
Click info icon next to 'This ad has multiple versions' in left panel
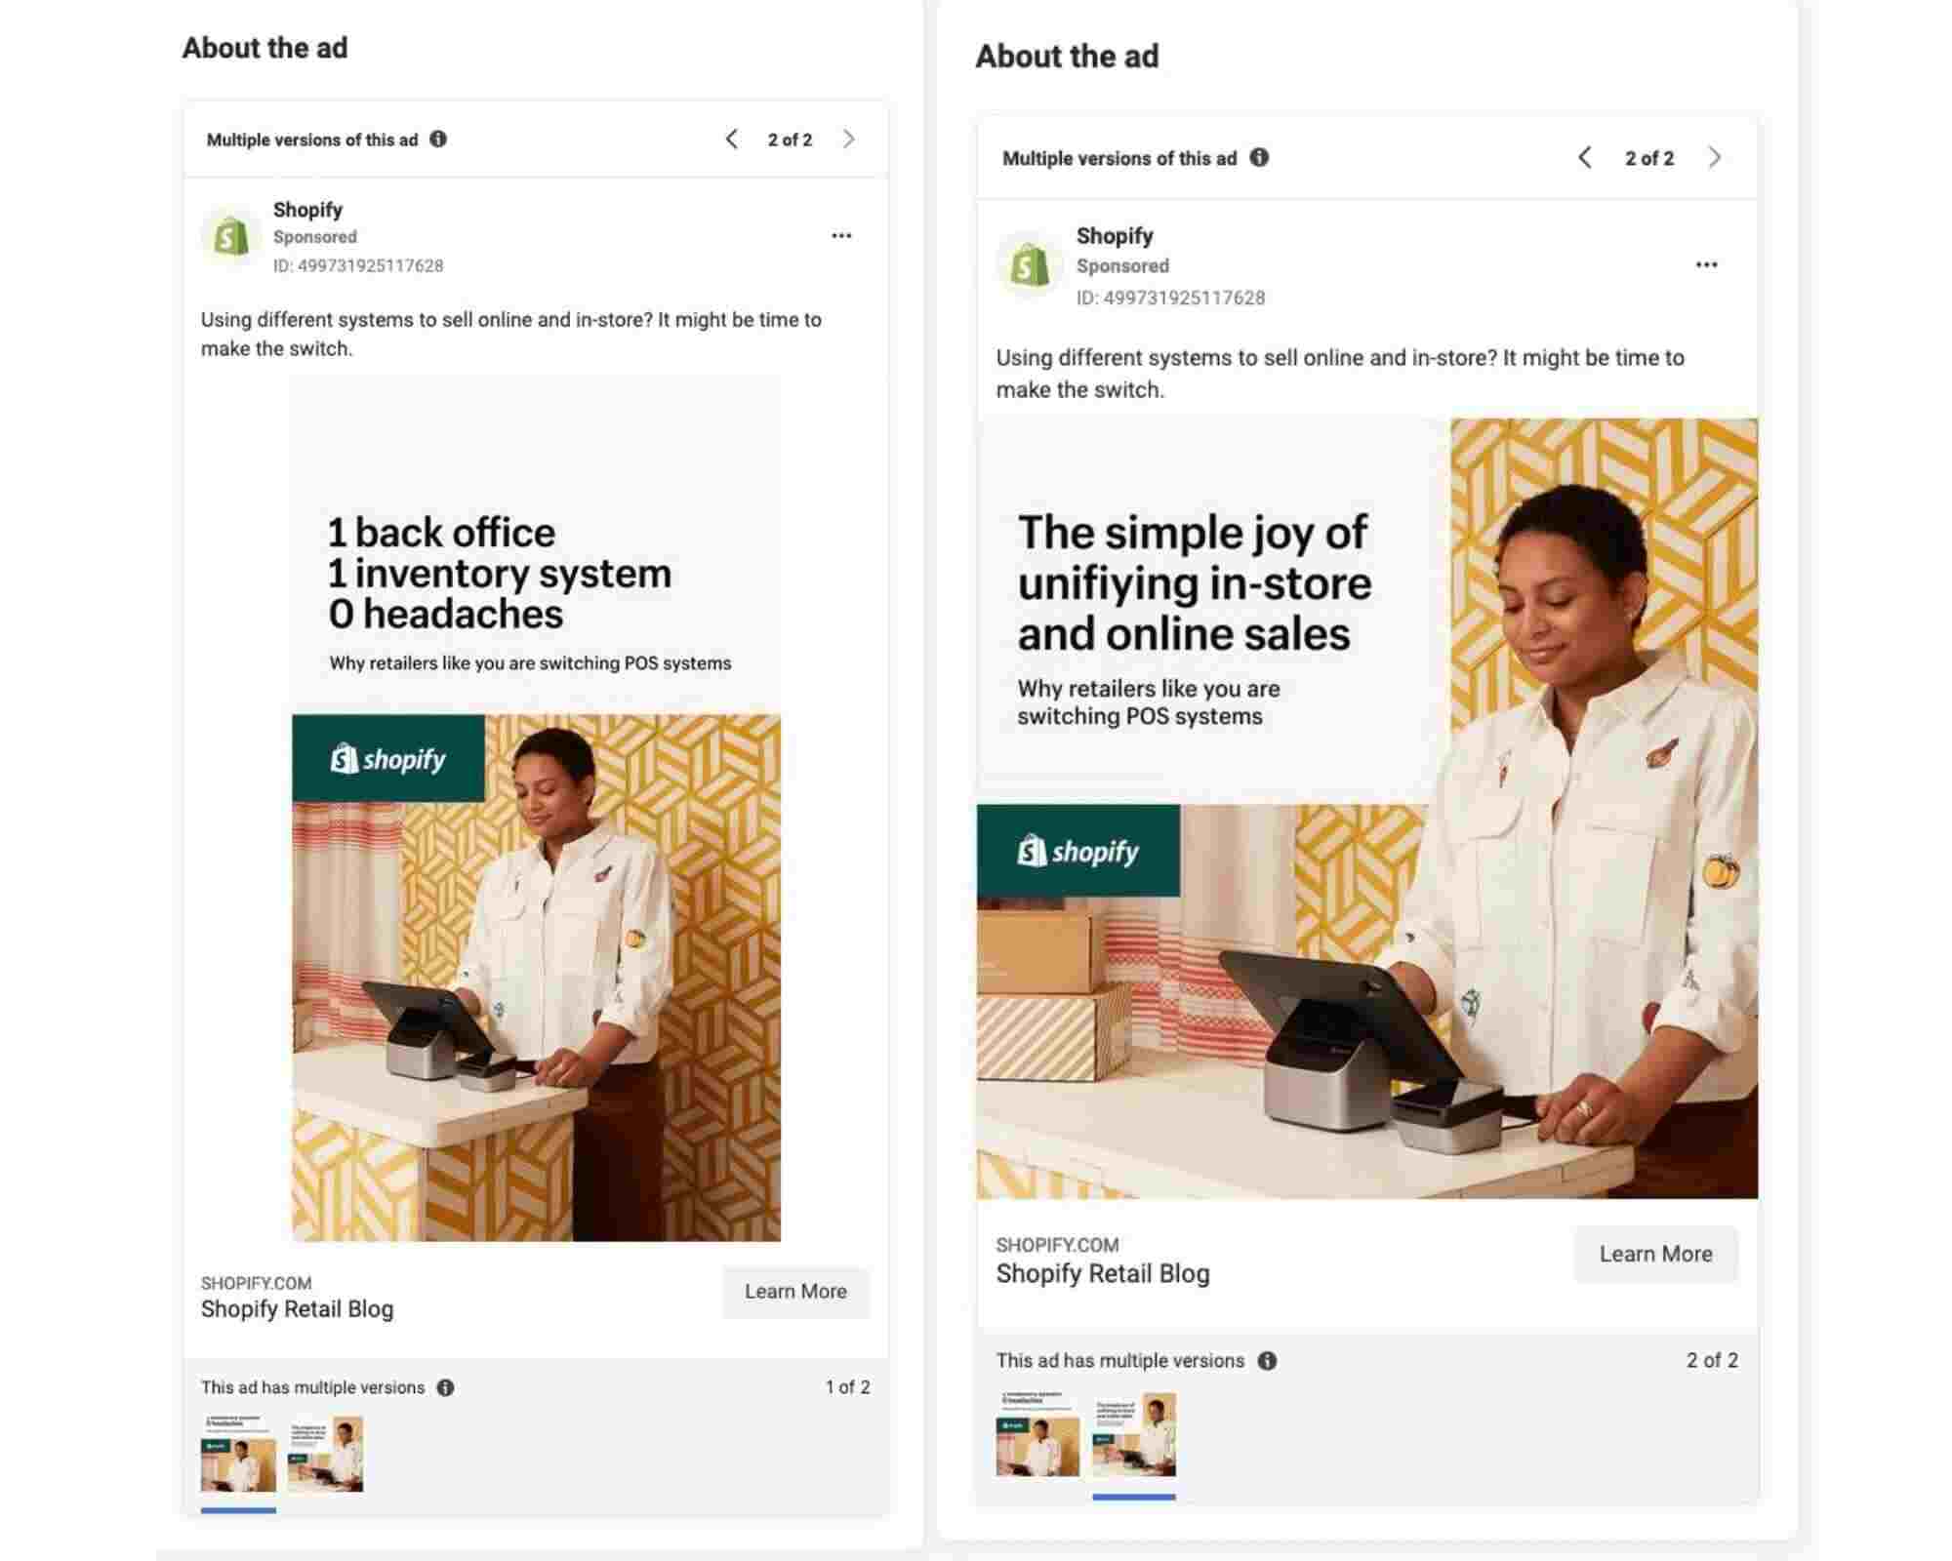click(x=445, y=1387)
